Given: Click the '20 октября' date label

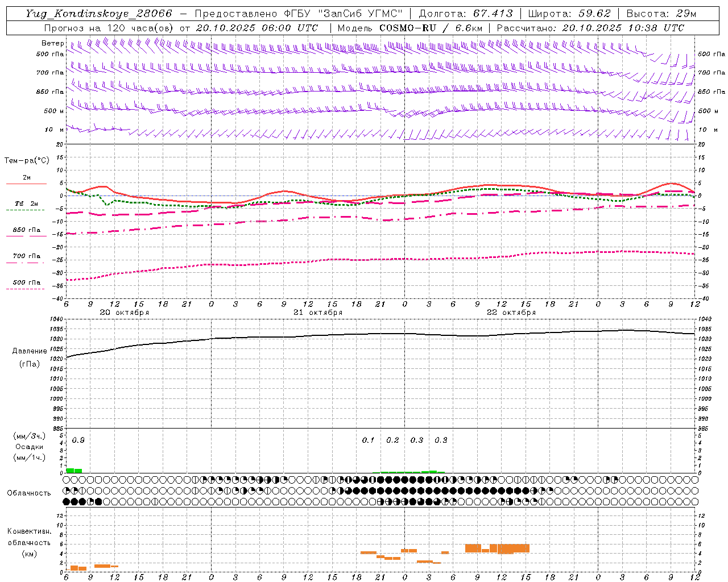Looking at the screenshot, I should coord(125,313).
